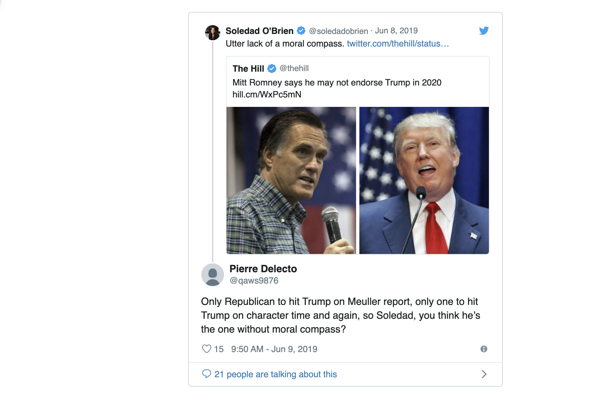
Task: Open the @soledadobrien handle
Action: [338, 31]
